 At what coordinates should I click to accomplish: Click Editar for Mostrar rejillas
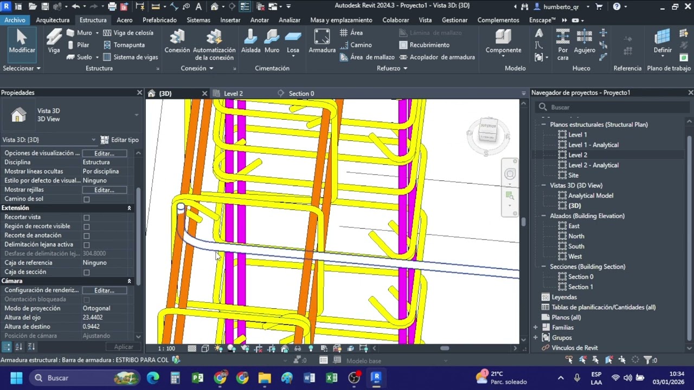[x=105, y=190]
